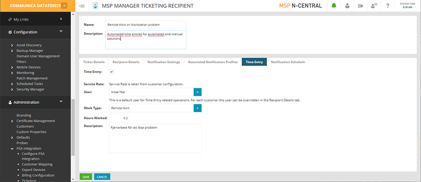
Task: Click the Name input field
Action: click(x=146, y=24)
